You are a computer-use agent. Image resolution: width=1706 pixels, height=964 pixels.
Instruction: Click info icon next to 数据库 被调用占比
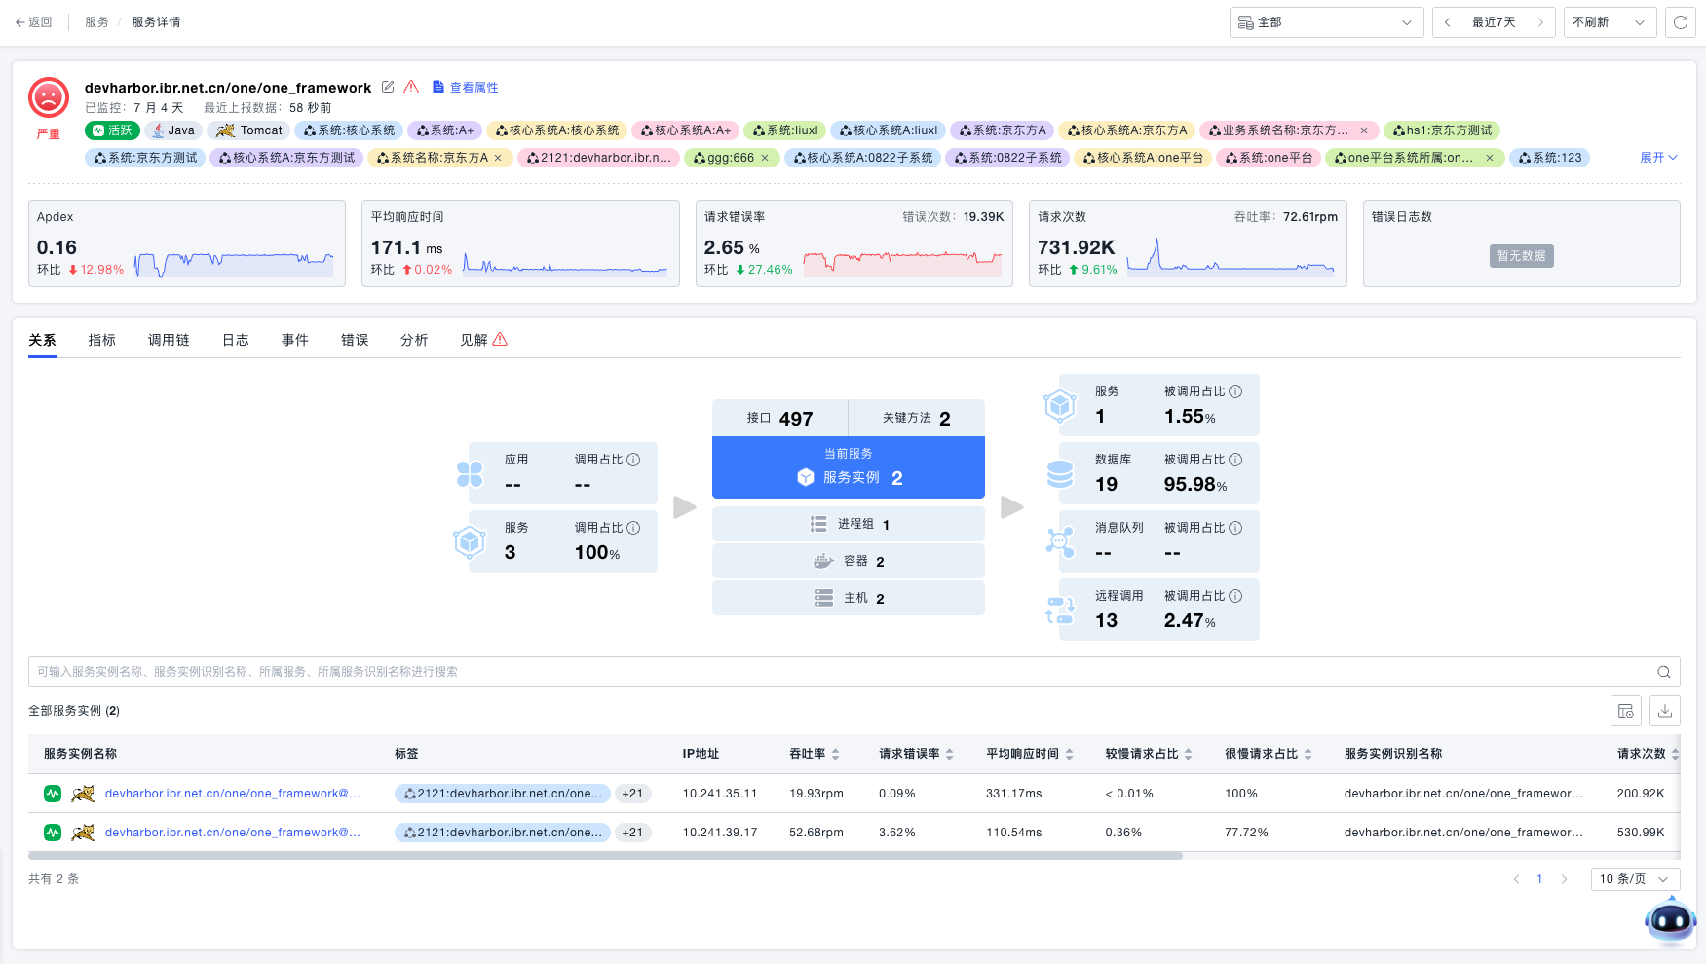coord(1235,460)
